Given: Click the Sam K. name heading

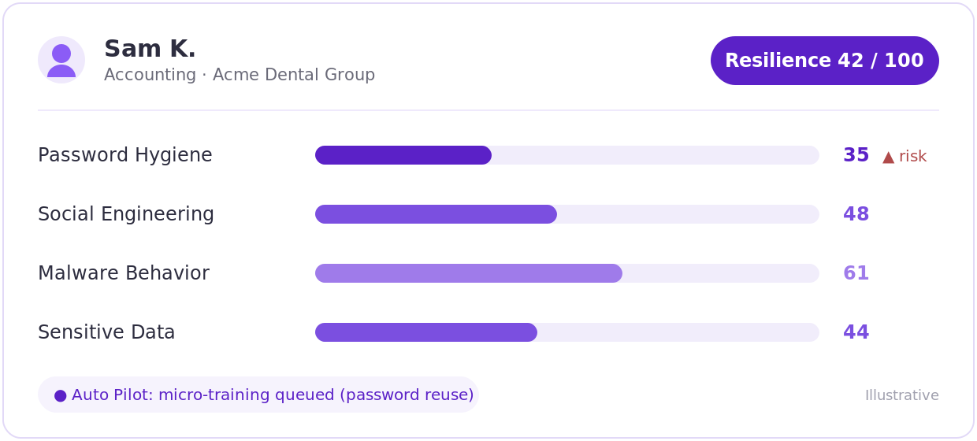Looking at the screenshot, I should pos(150,49).
